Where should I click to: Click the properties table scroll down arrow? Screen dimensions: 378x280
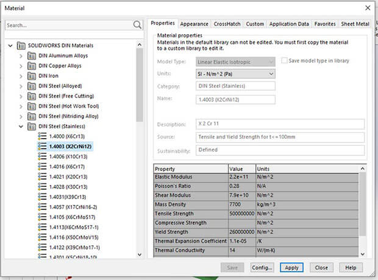pyautogui.click(x=363, y=254)
